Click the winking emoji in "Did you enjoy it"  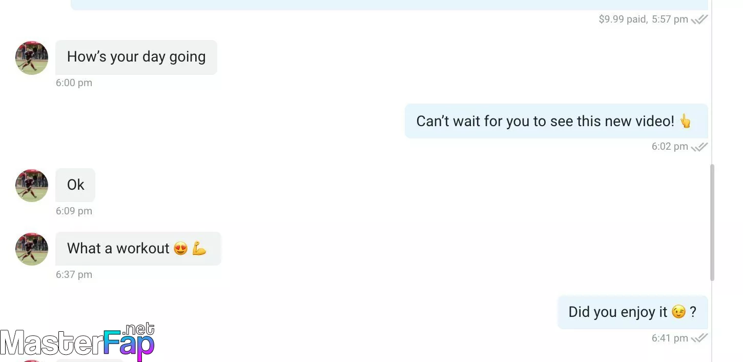tap(678, 312)
